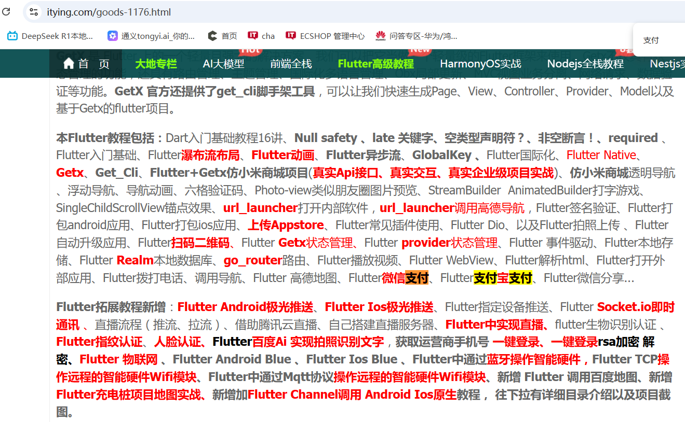Open the 首页 bookmark in bookmarks bar

222,36
